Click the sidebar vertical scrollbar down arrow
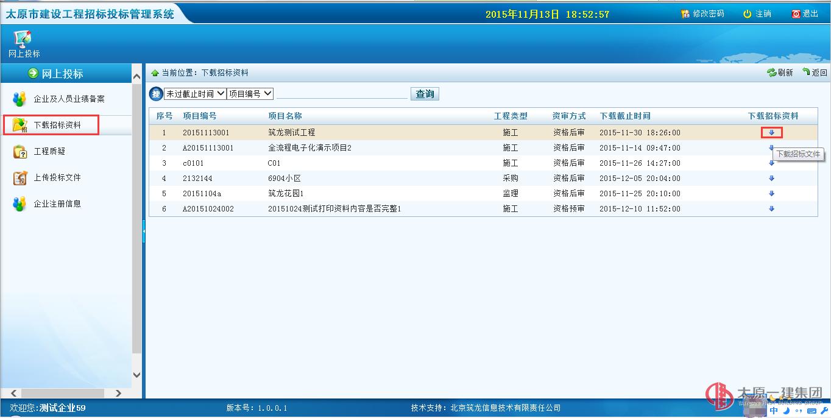Image resolution: width=831 pixels, height=418 pixels. coord(136,375)
